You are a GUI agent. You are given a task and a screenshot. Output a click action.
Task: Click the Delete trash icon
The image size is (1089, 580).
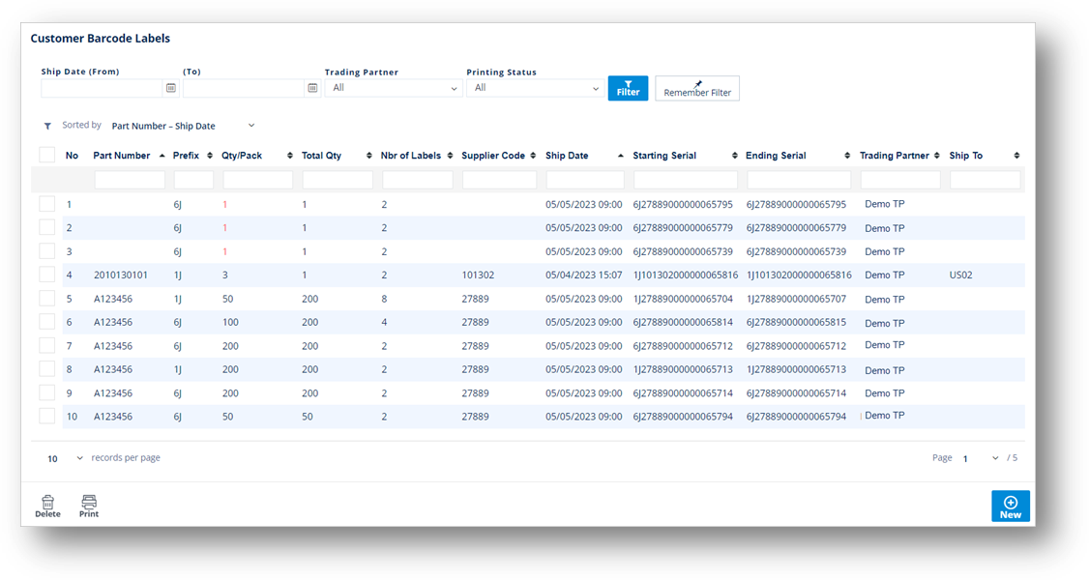[46, 500]
